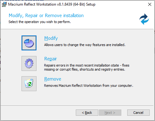
Task: Close the Setup window with the X
Action: click(150, 4)
